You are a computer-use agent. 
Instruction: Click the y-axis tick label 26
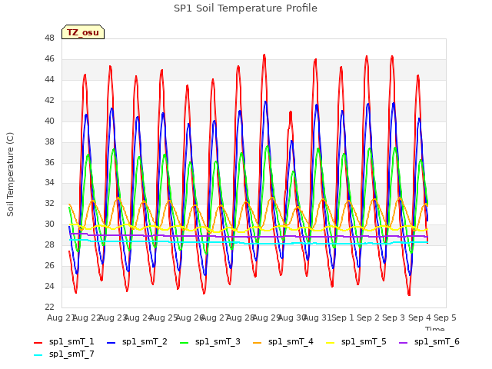pos(49,265)
